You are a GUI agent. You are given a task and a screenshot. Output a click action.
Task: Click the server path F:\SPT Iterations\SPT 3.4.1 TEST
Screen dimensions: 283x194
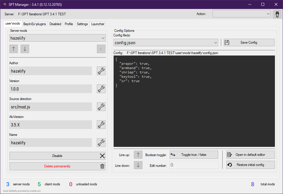(x=42, y=14)
